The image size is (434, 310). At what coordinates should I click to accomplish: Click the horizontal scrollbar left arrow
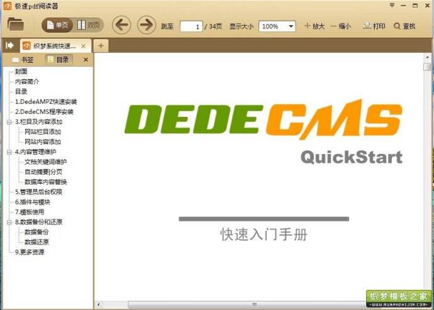(x=99, y=305)
